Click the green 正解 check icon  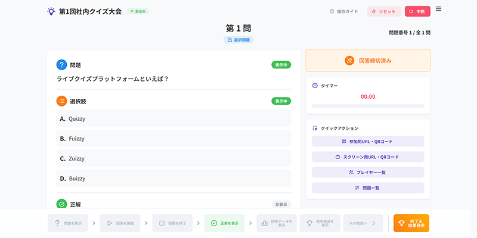[61, 204]
